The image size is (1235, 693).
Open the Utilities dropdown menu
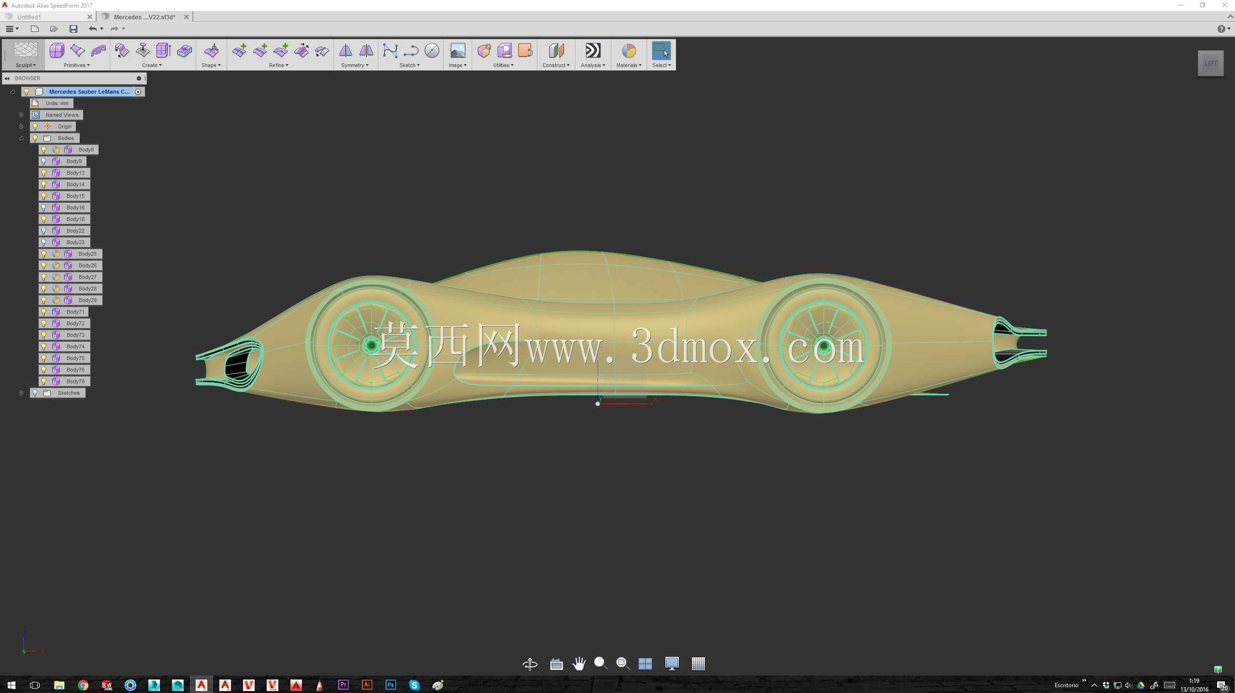pos(503,65)
